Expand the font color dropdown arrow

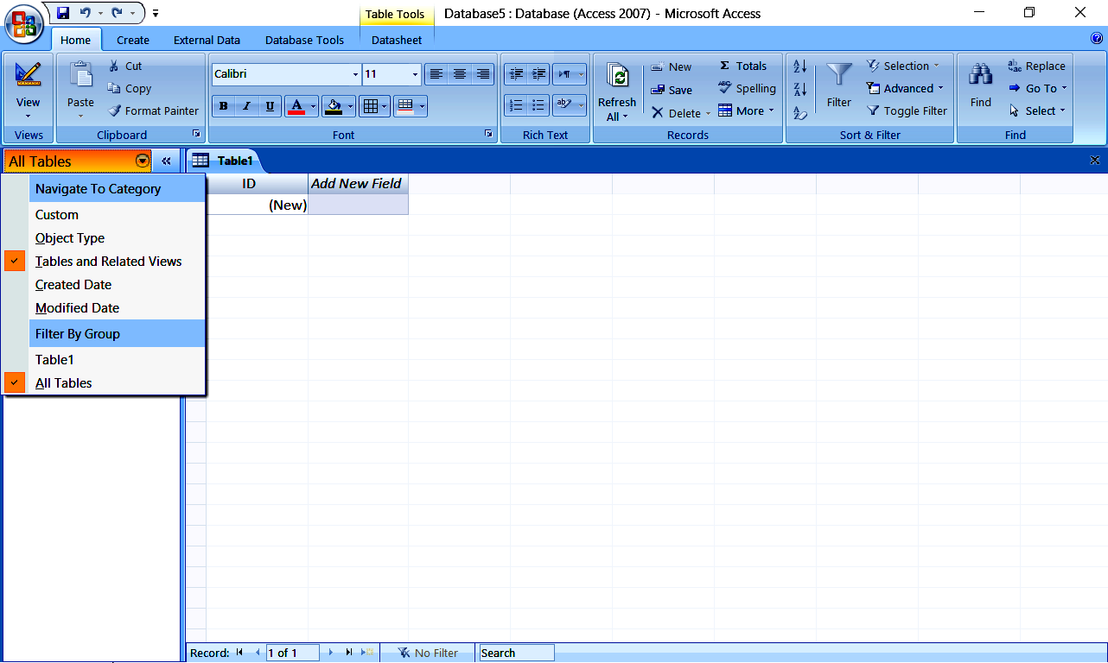[x=313, y=105]
